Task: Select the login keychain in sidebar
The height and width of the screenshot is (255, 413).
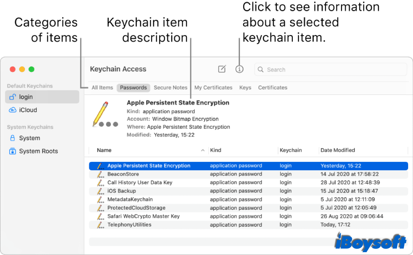Action: click(42, 97)
